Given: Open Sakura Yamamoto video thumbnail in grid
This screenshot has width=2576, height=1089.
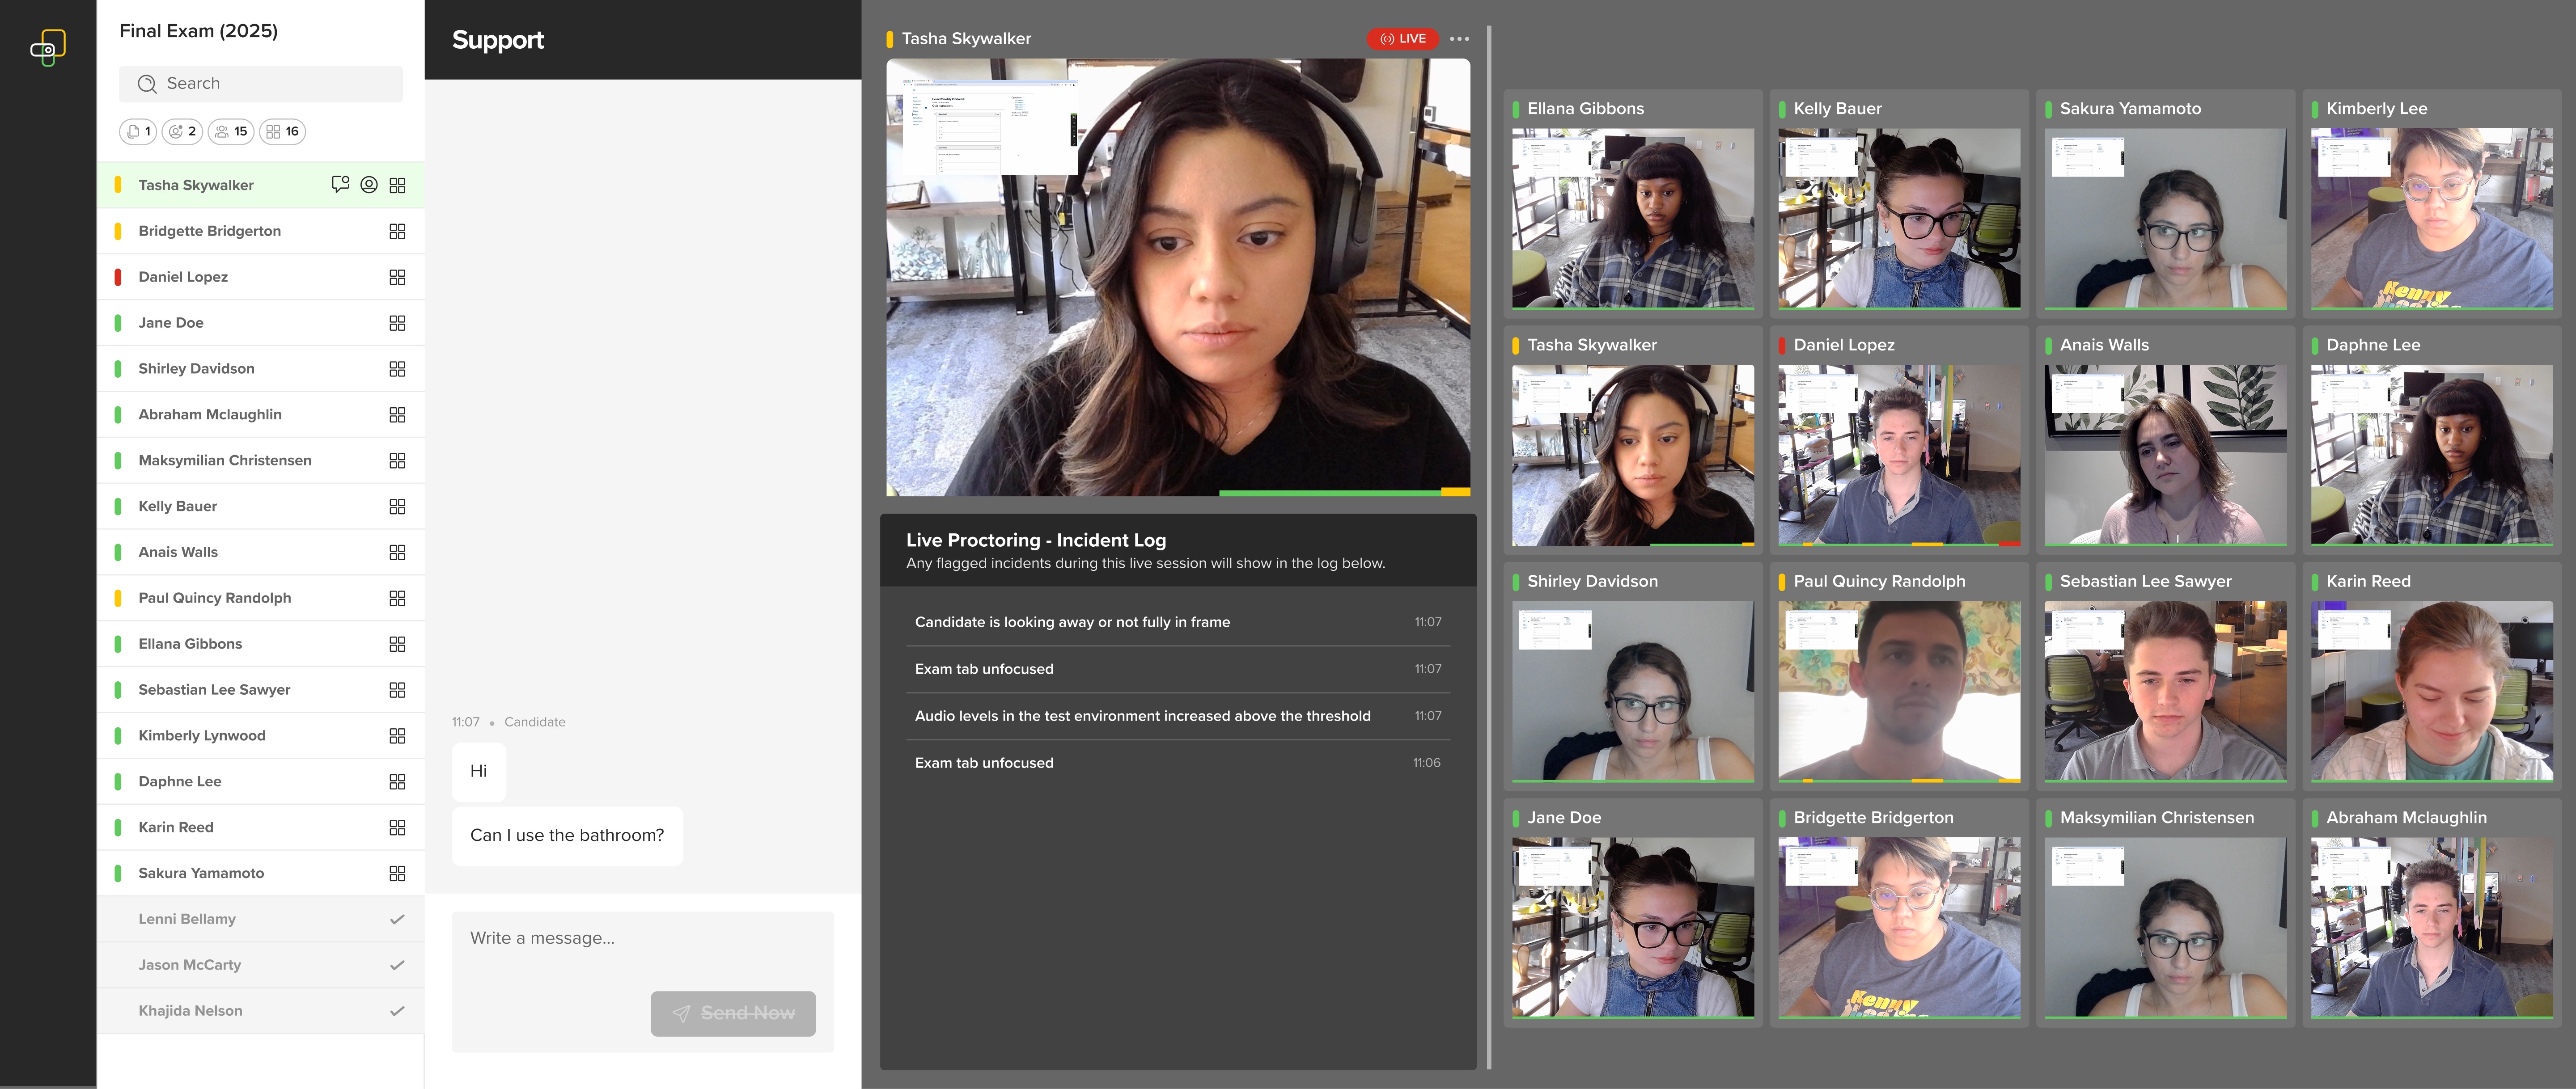Looking at the screenshot, I should tap(2165, 218).
